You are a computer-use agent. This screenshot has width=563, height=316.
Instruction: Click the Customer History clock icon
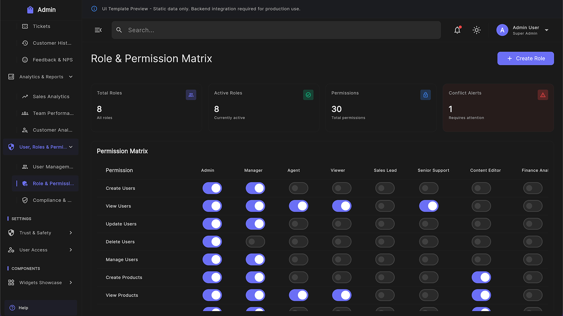(25, 43)
